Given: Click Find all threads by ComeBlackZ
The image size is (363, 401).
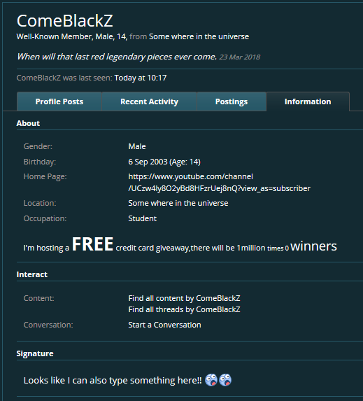Looking at the screenshot, I should pos(184,309).
